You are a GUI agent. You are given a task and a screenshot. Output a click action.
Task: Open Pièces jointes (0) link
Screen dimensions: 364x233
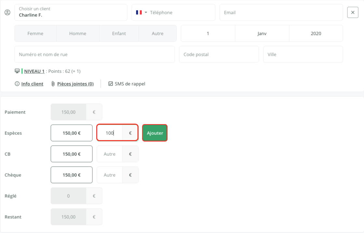(x=75, y=84)
